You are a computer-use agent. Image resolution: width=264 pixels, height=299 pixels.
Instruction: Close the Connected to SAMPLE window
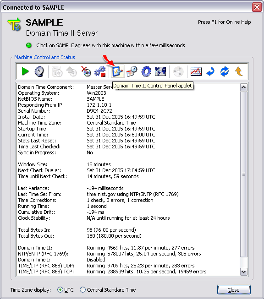[x=257, y=7]
